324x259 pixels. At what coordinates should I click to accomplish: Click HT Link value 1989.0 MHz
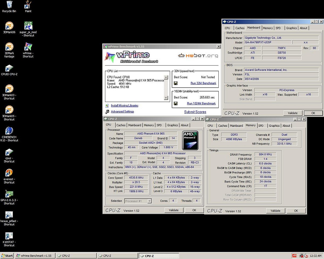tap(136, 191)
